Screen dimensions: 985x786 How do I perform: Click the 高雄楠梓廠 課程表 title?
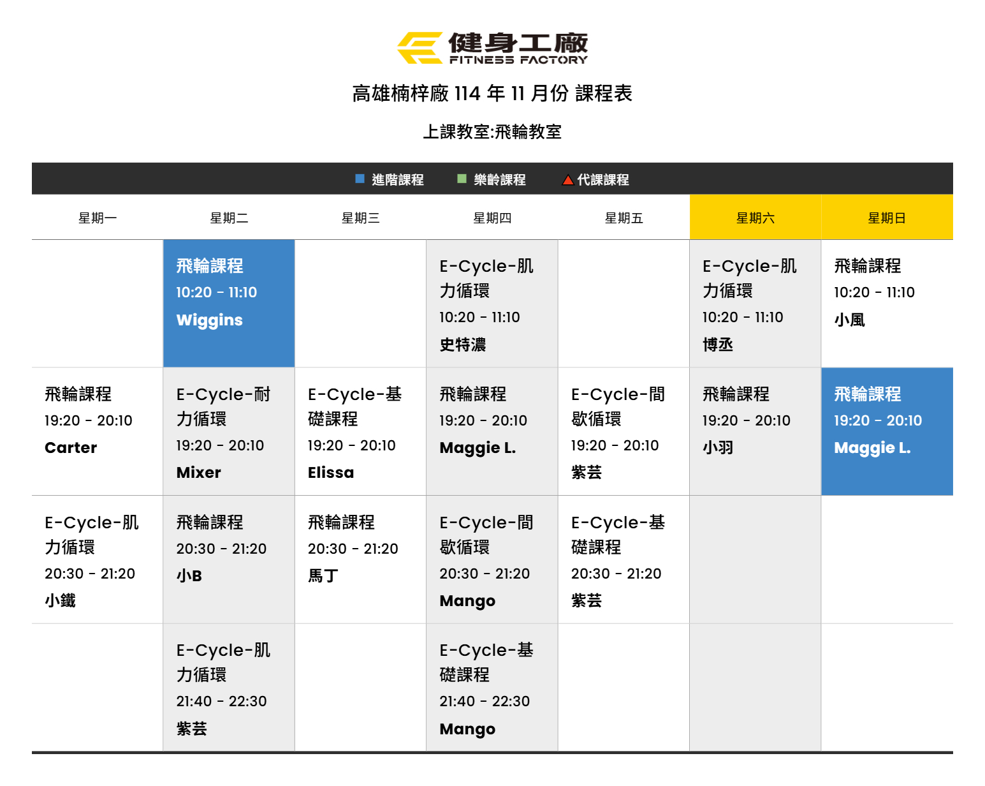(492, 94)
